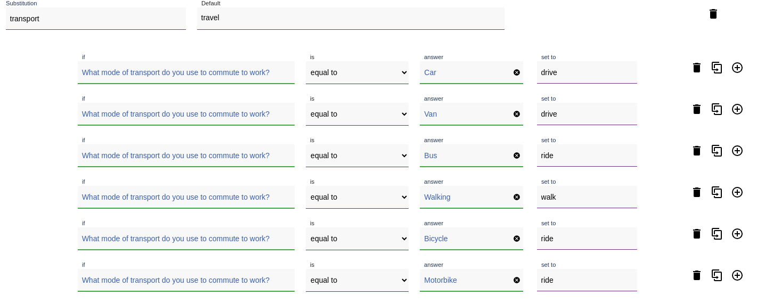
Task: Edit the Default value field 'travel'
Action: point(351,18)
